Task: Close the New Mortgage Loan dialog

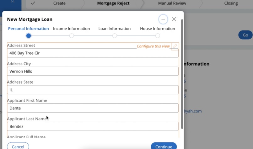Action: 174,19
